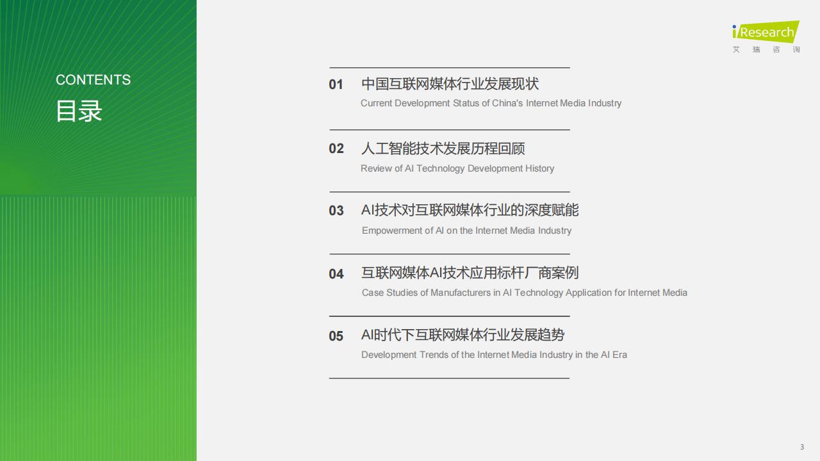The height and width of the screenshot is (461, 820).
Task: Click Current Development Status of China's Internet subtitle
Action: pyautogui.click(x=491, y=103)
